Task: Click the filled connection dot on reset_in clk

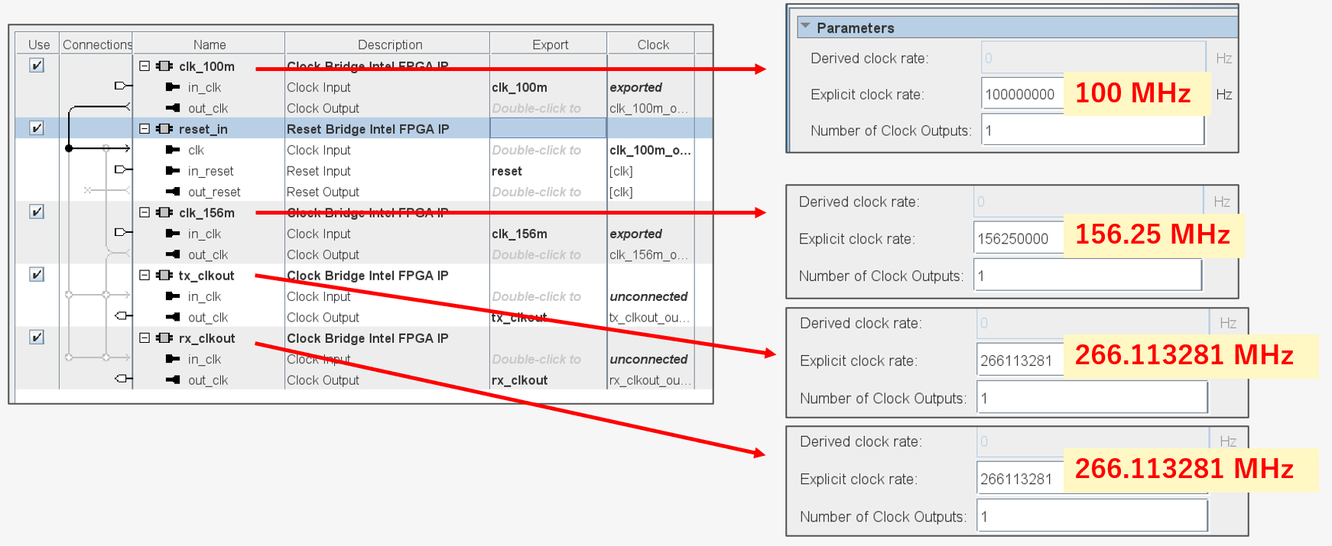Action: [x=69, y=148]
